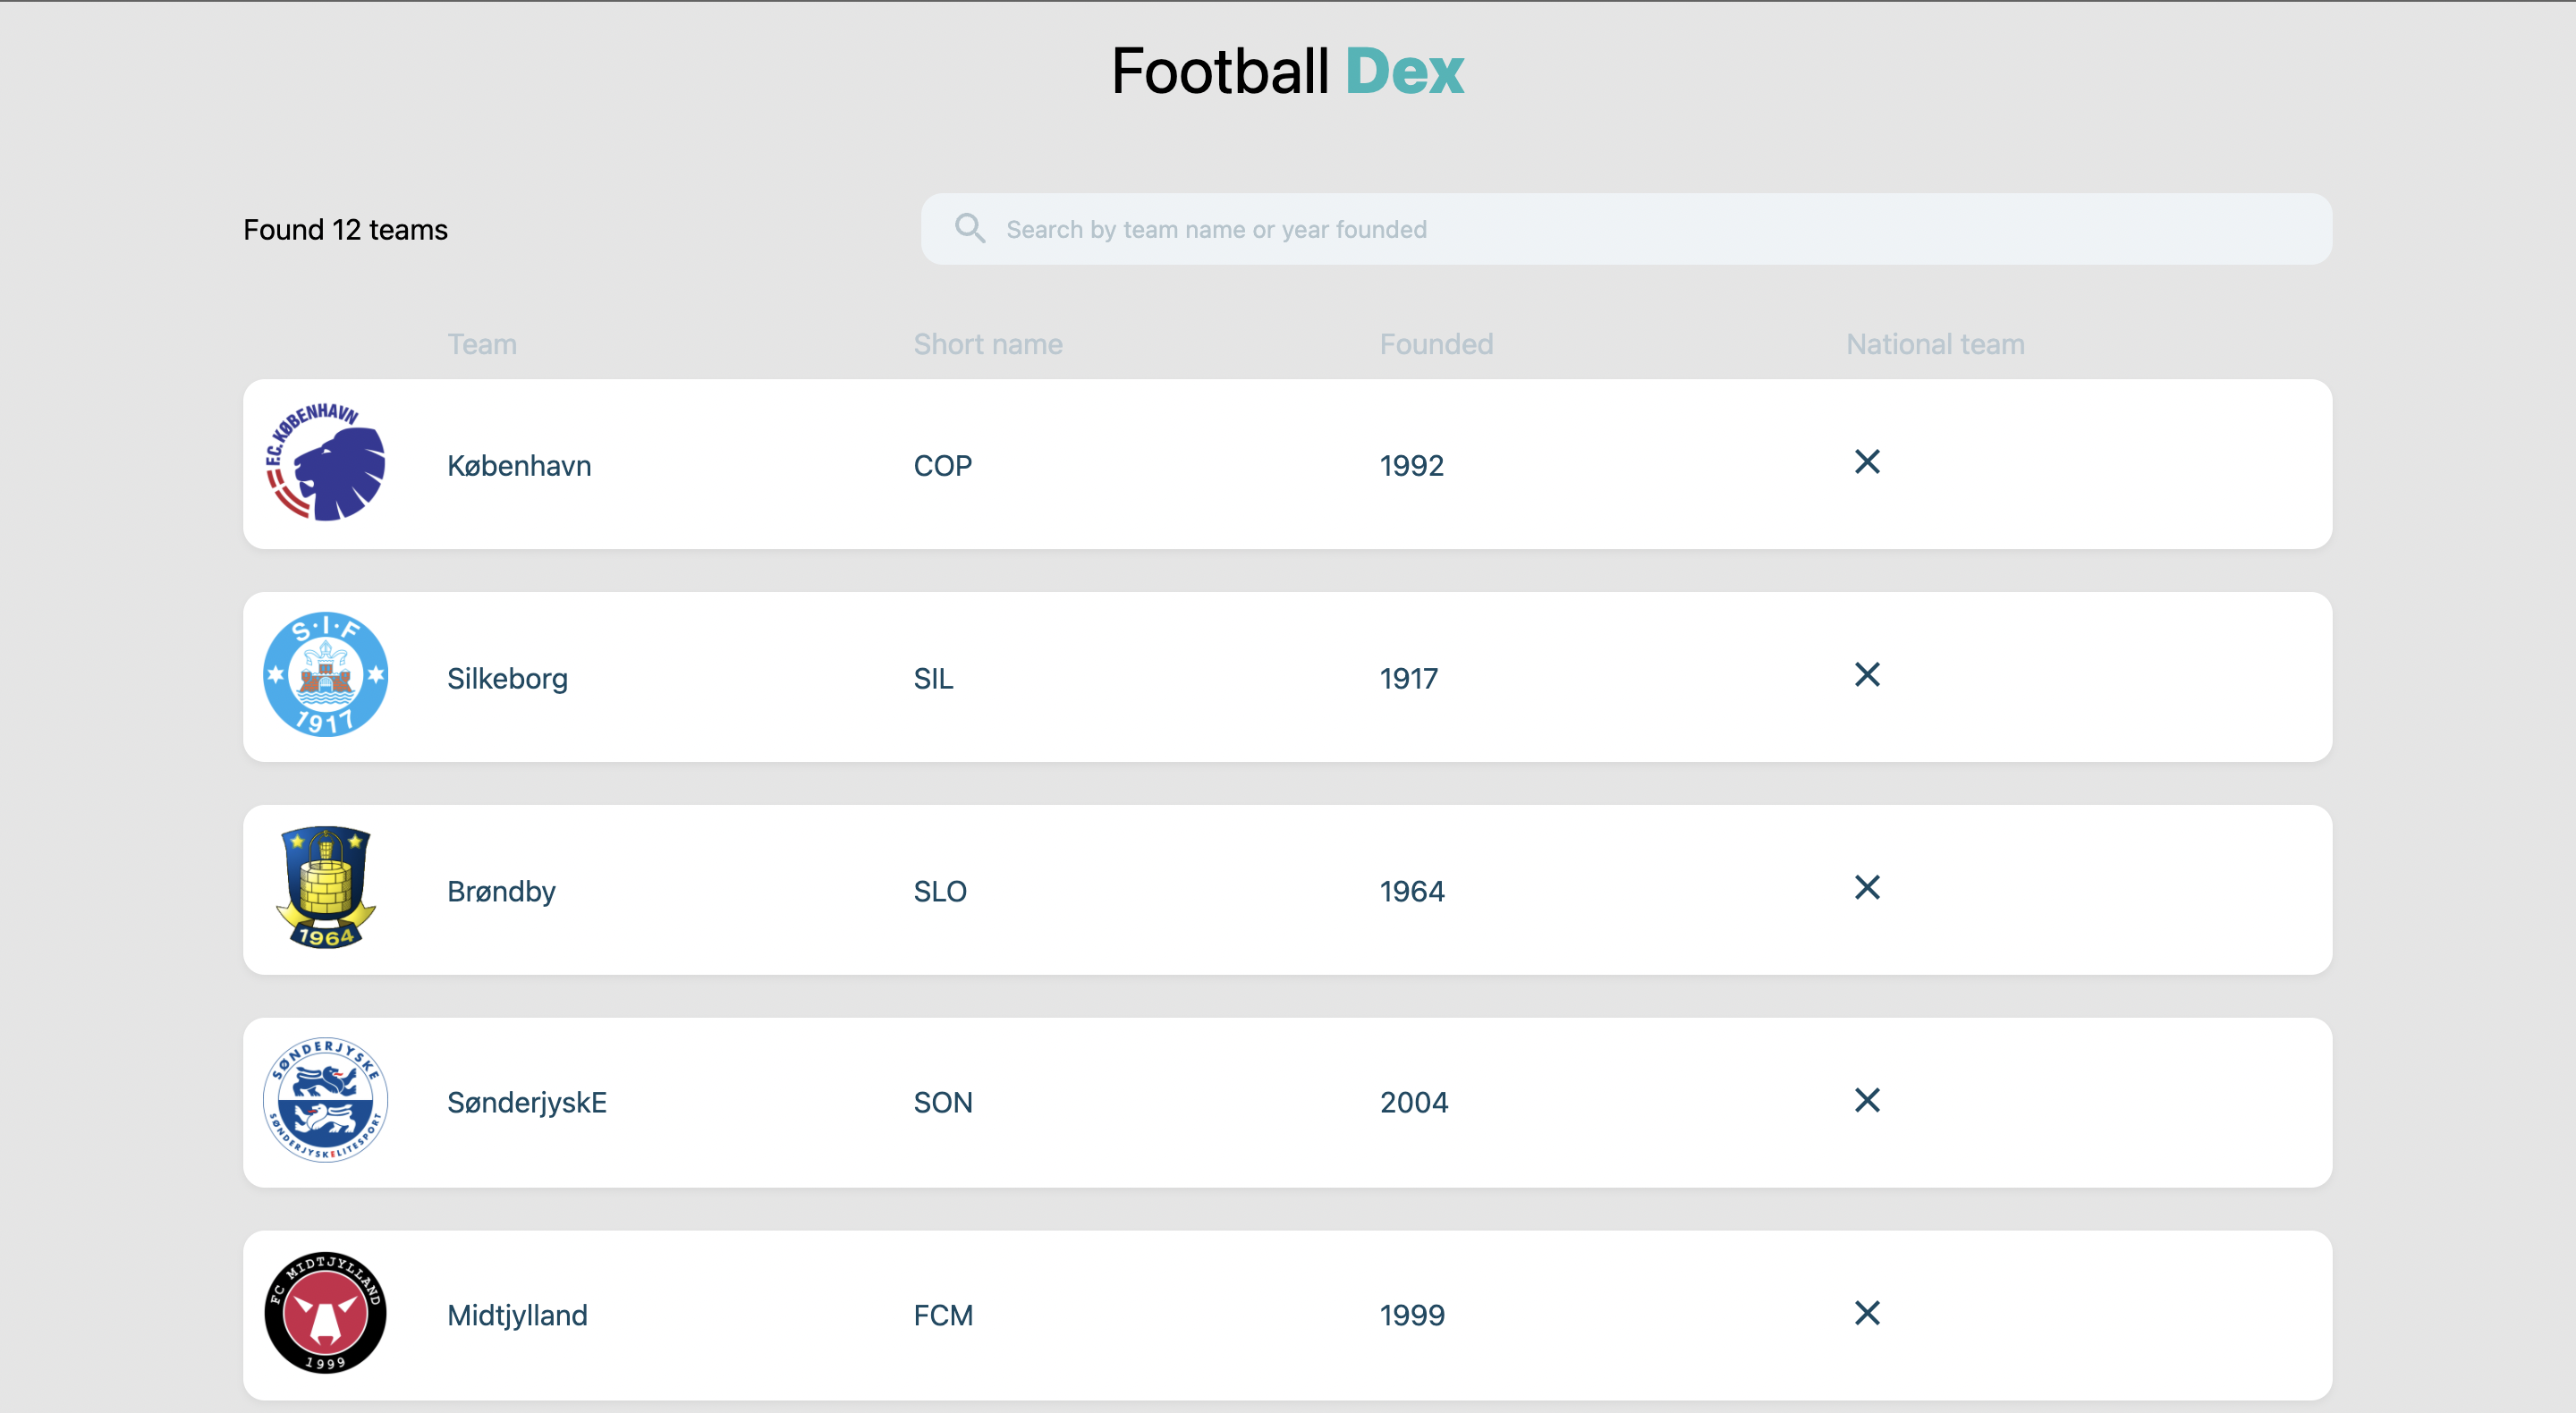Click the Football Dex title

click(1287, 72)
